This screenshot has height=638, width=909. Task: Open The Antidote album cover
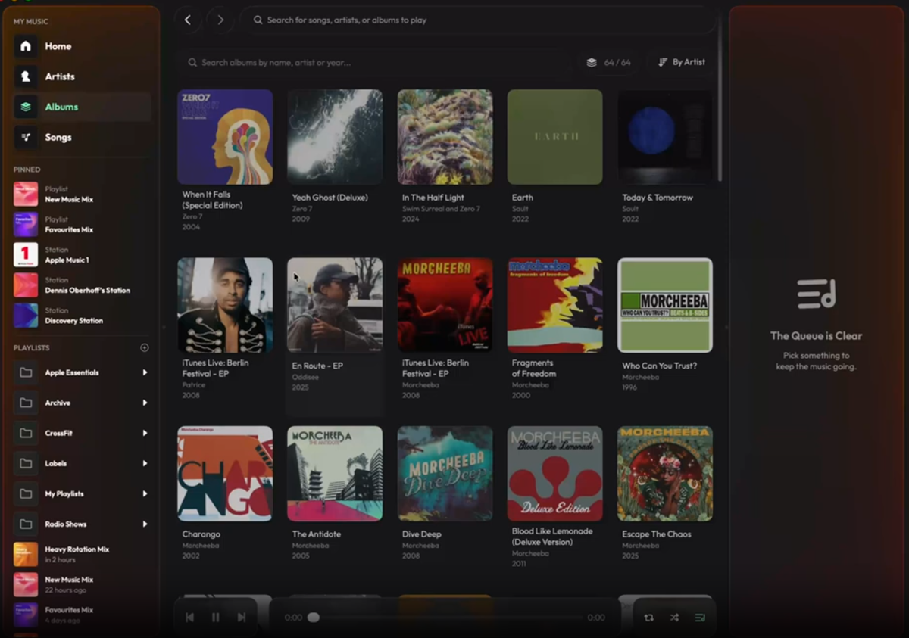point(335,474)
